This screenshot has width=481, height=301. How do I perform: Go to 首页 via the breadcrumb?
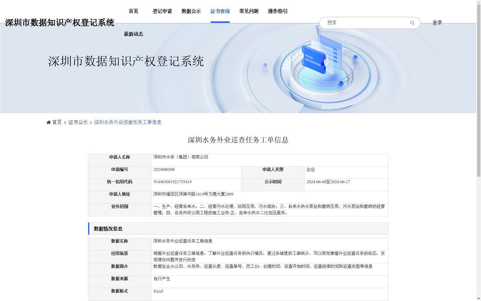pos(57,122)
